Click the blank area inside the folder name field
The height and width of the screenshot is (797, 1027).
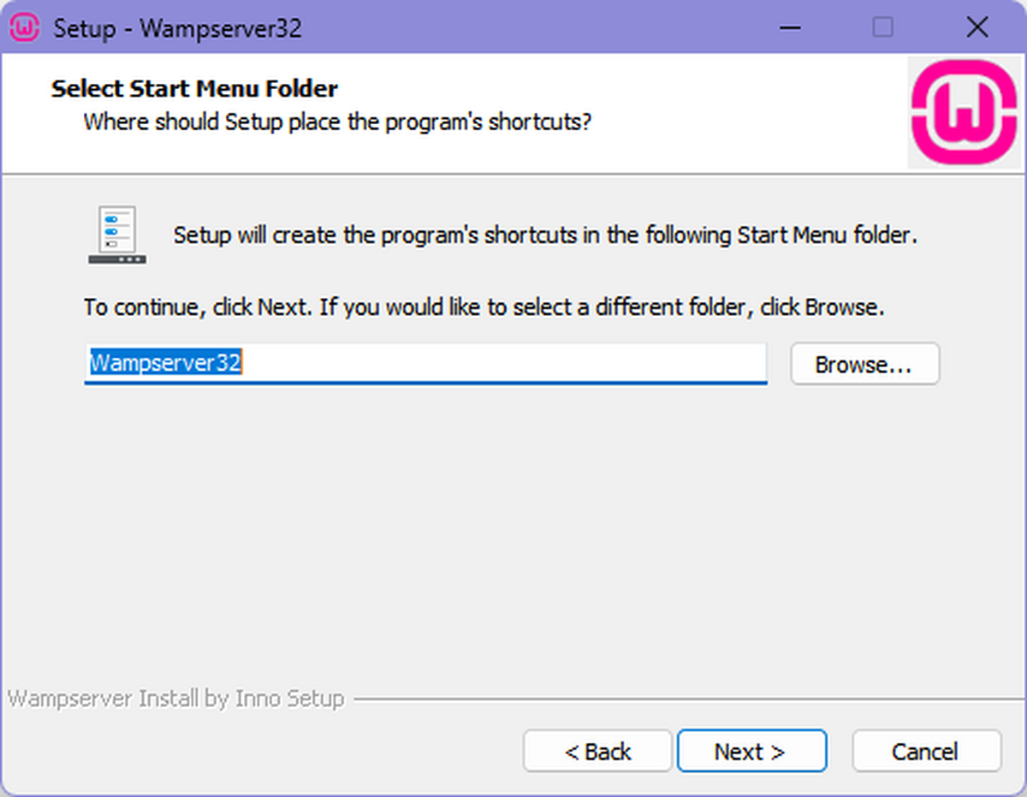click(x=513, y=363)
